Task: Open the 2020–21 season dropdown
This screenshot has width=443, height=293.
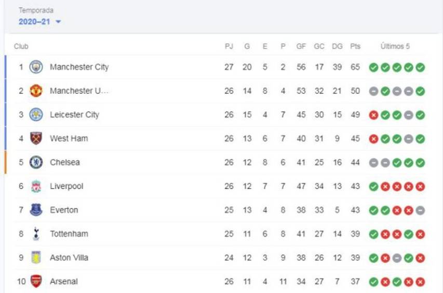Action: [35, 22]
